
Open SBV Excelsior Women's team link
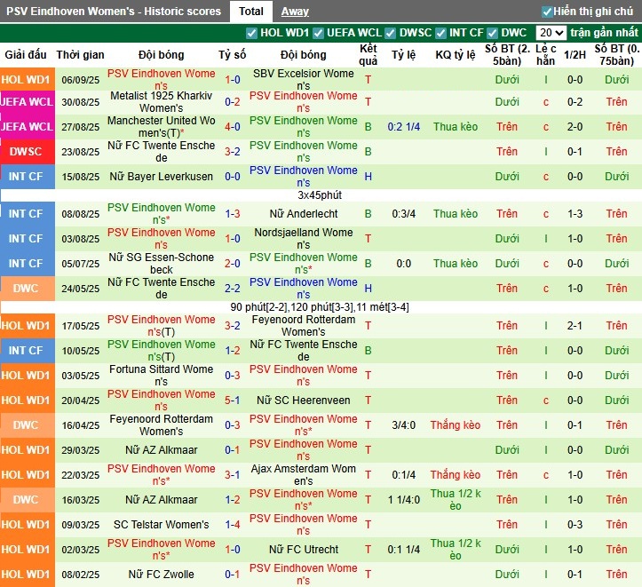(304, 79)
